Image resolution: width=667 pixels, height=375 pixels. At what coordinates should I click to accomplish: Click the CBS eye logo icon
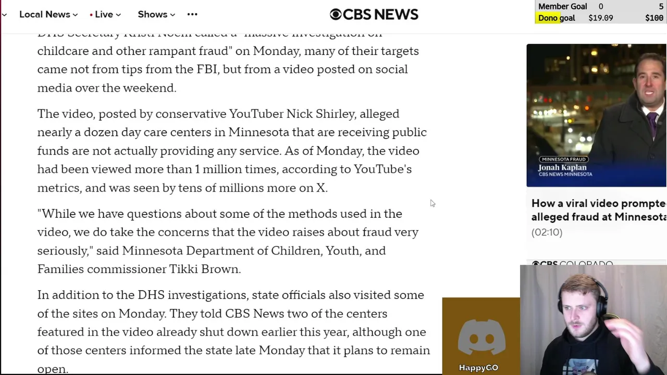tap(336, 14)
